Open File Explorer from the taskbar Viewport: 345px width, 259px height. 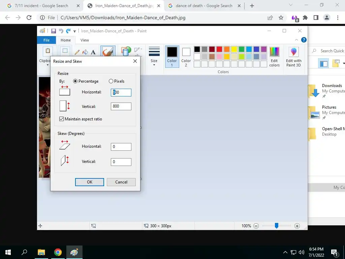(41, 252)
